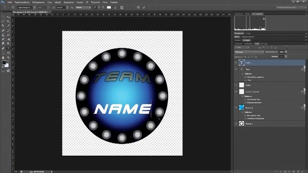Select the Crop tool
The width and height of the screenshot is (308, 173).
tap(3, 26)
